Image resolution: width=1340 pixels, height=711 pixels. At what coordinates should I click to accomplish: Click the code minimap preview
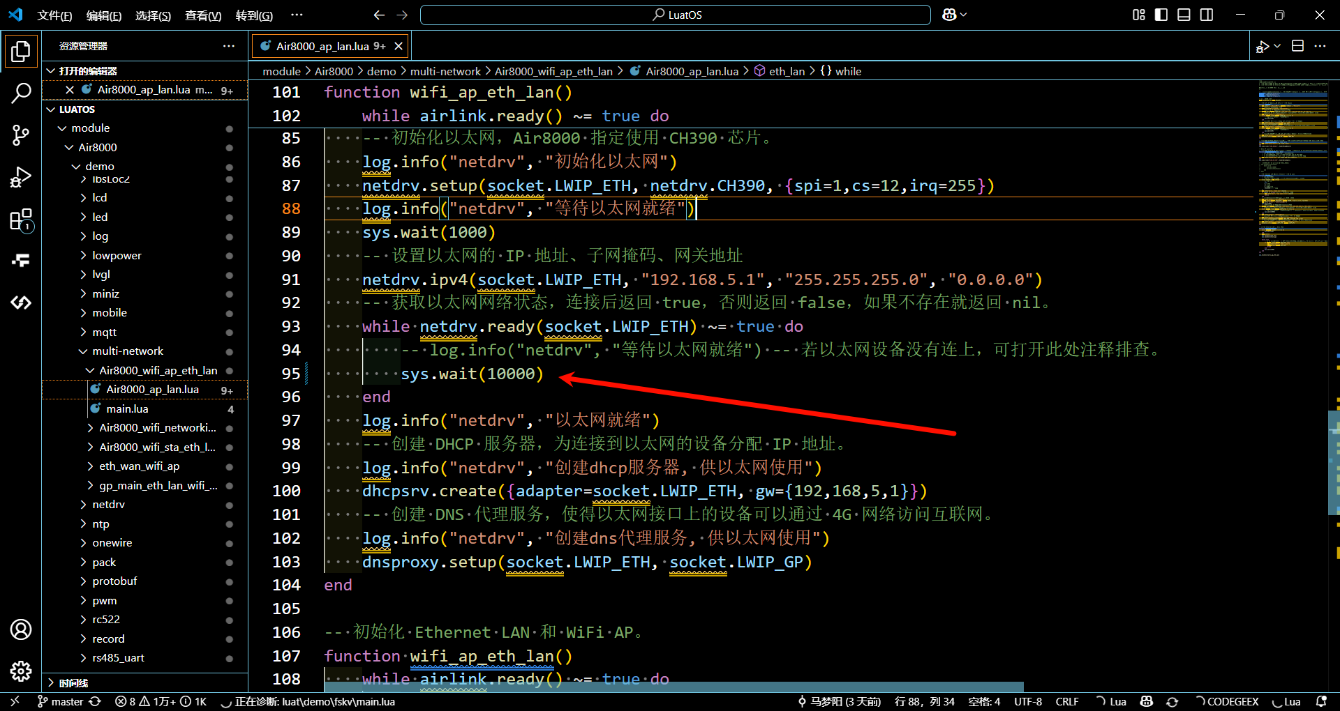click(1293, 167)
